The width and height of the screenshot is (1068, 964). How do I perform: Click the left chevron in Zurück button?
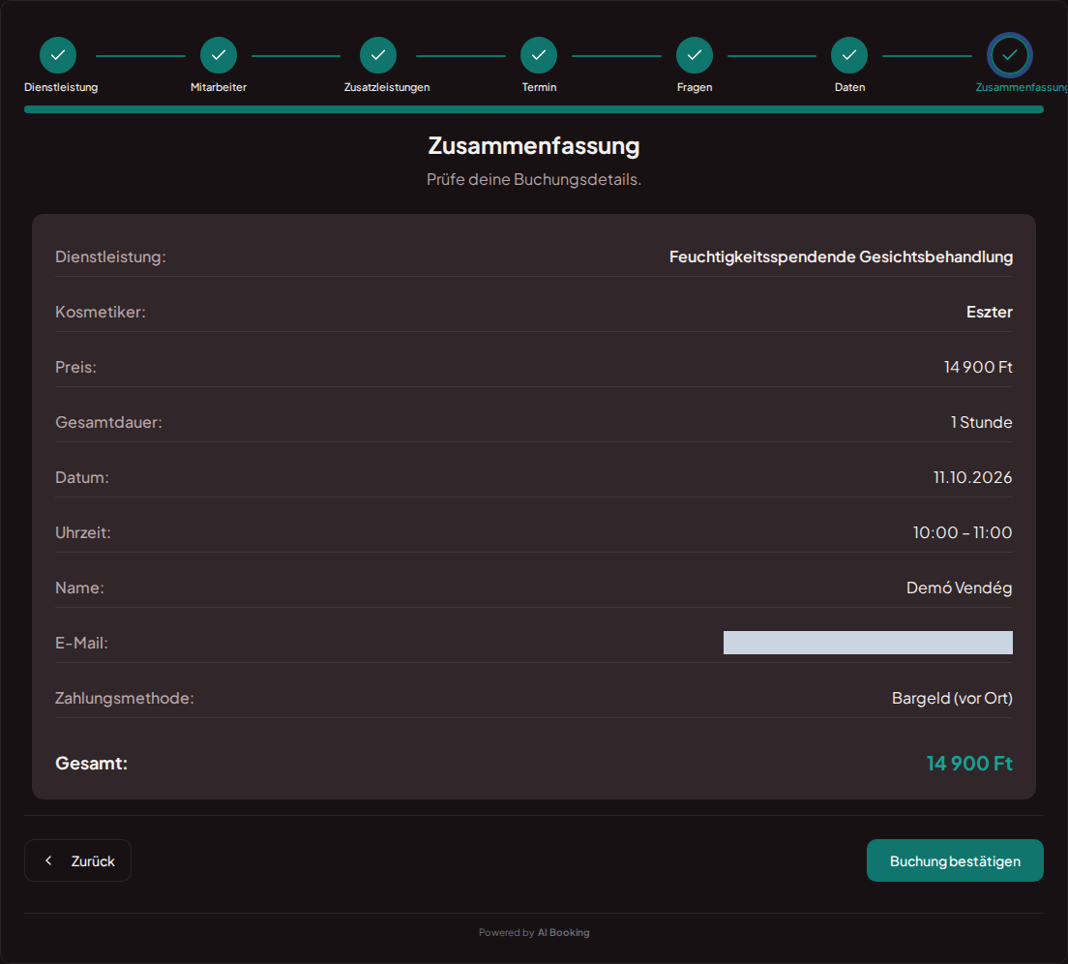click(48, 860)
